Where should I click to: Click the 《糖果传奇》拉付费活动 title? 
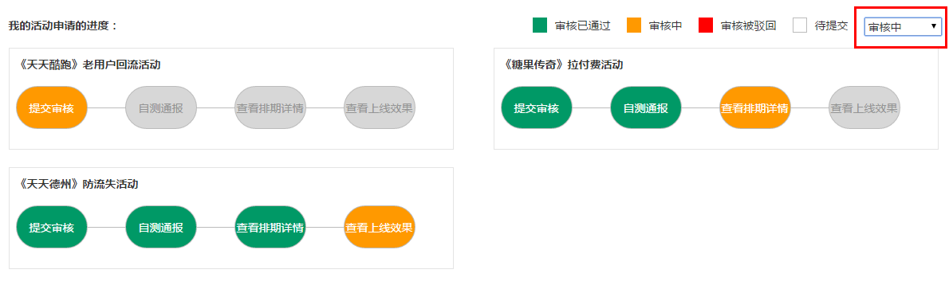[x=564, y=64]
